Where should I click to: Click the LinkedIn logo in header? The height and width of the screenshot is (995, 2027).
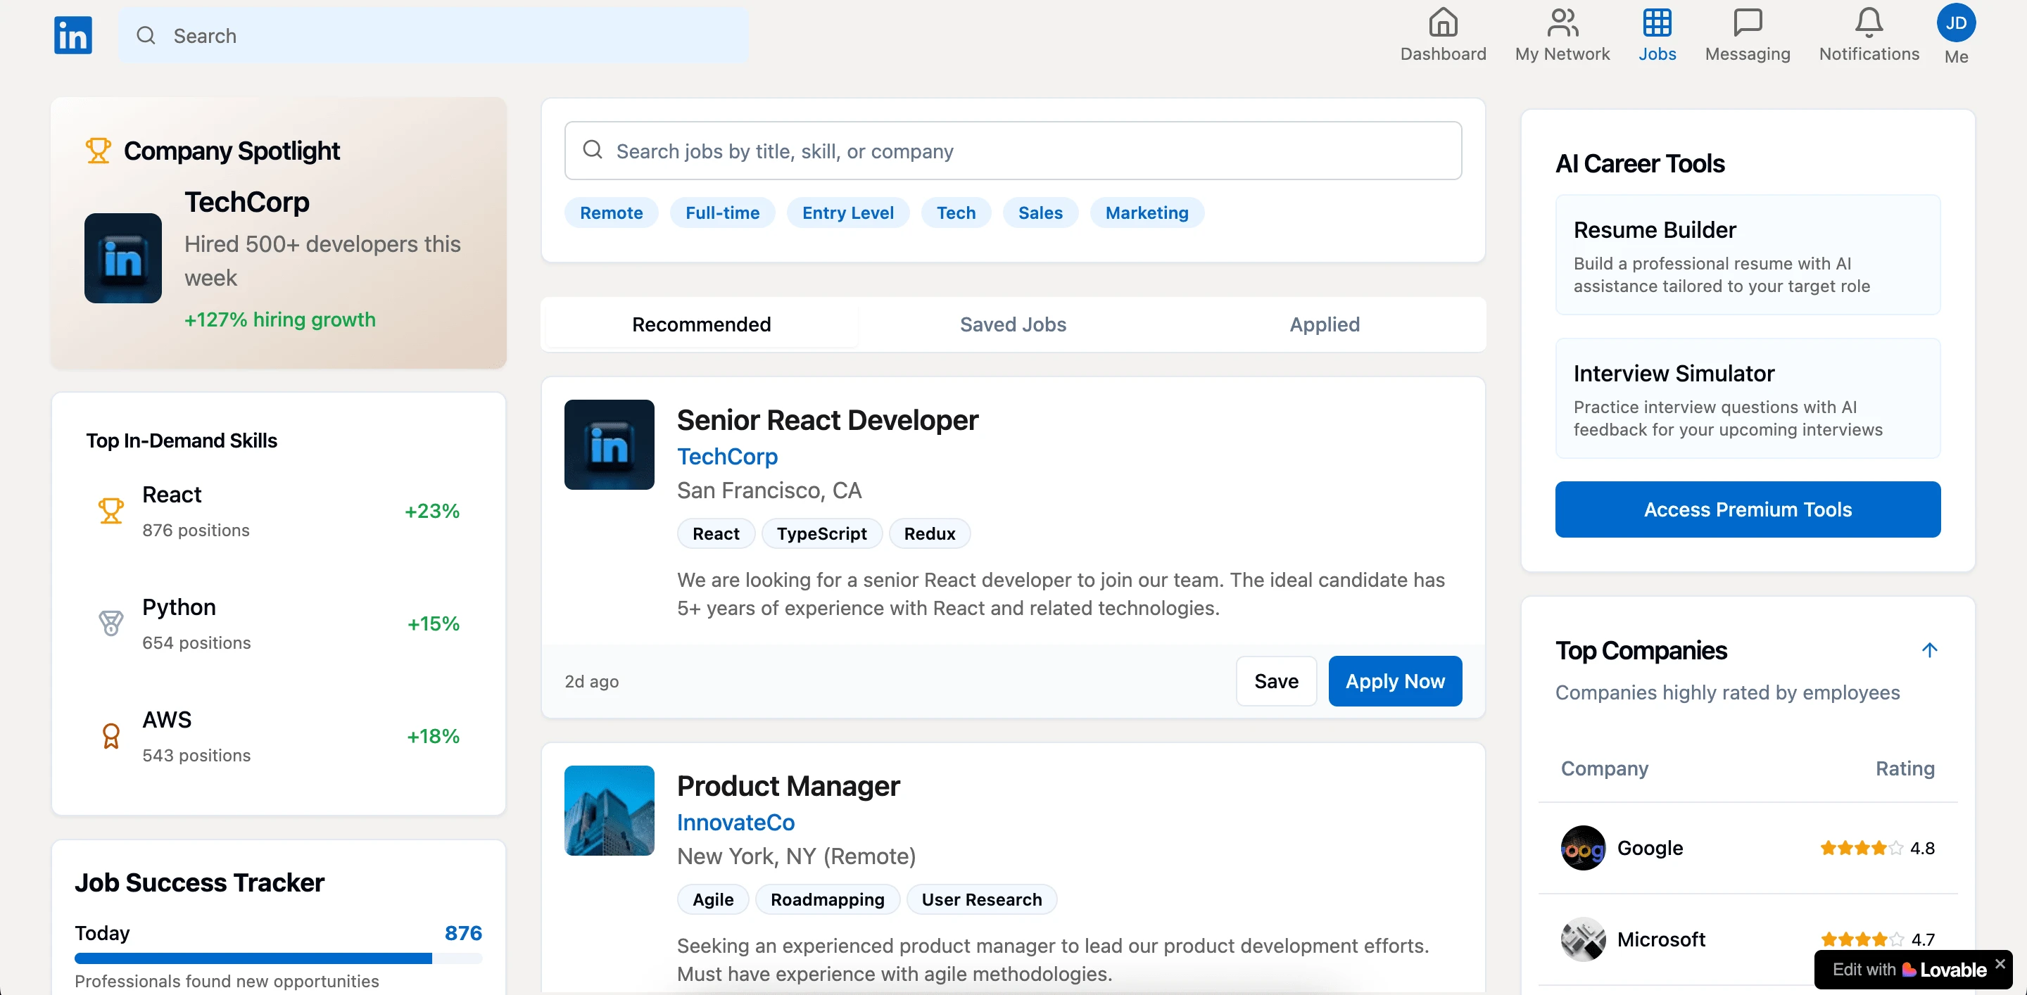73,35
